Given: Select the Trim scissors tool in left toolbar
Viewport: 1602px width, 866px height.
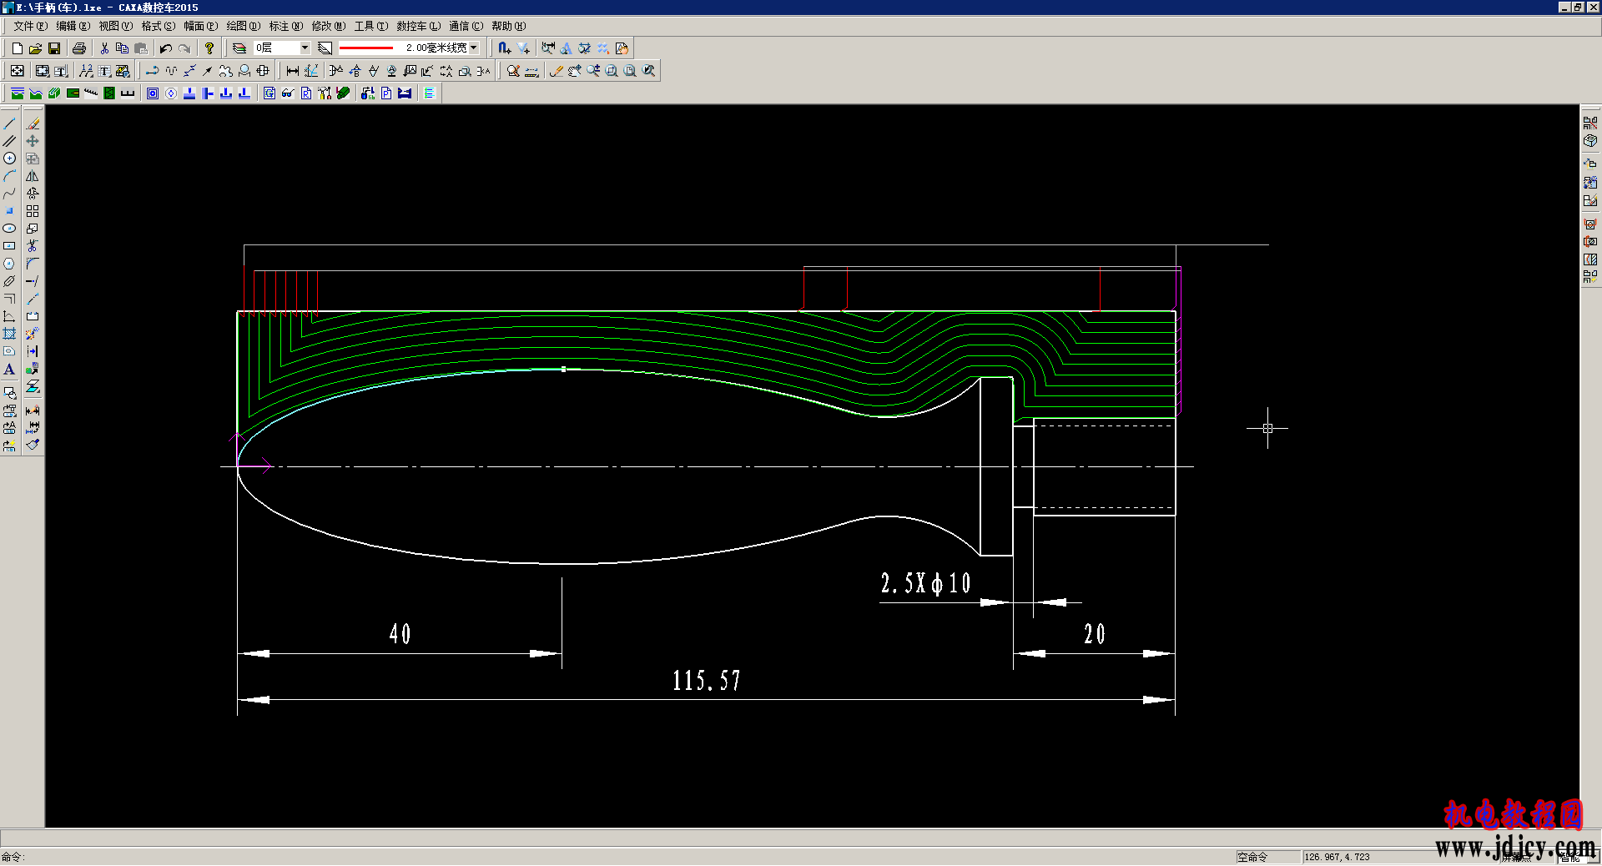Looking at the screenshot, I should pyautogui.click(x=33, y=246).
